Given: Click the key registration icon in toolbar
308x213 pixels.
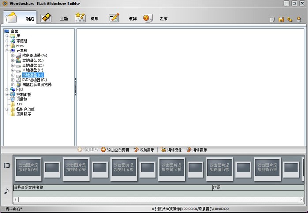Looking at the screenshot, I should click(x=289, y=20).
